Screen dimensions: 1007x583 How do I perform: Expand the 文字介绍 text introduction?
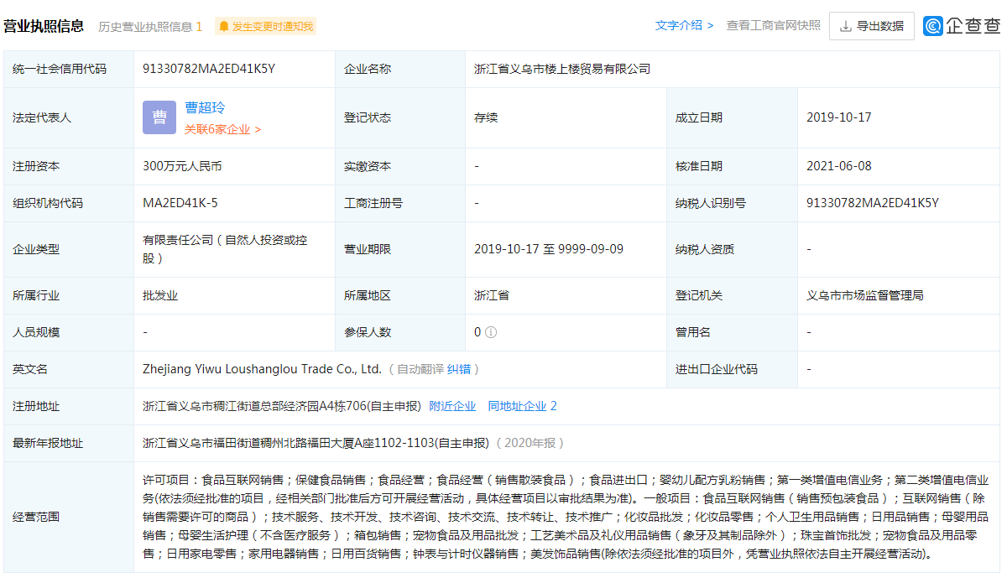click(x=684, y=25)
